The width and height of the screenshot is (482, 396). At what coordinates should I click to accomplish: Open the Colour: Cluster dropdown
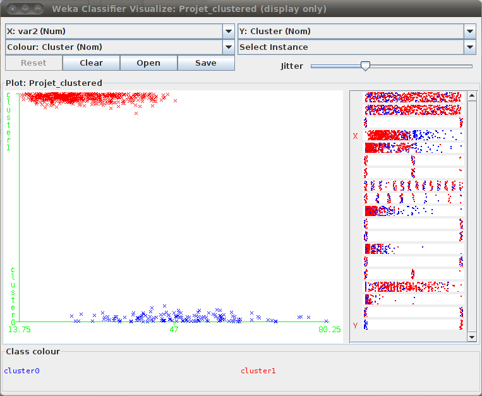click(119, 47)
